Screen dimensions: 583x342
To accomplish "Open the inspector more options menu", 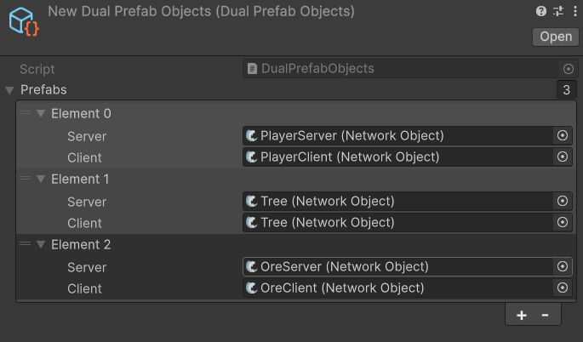I will click(x=574, y=11).
